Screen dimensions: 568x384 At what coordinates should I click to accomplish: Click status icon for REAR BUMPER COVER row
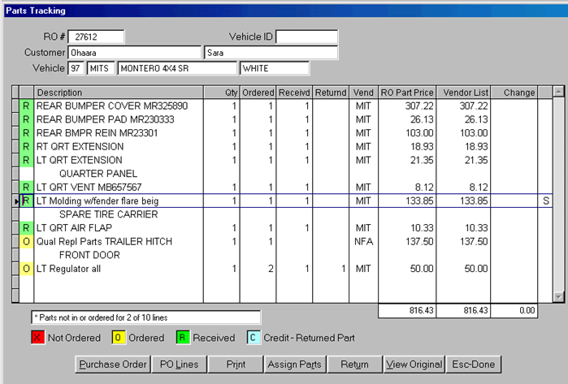click(26, 106)
